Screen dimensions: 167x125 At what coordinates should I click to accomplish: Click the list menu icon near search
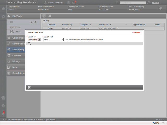[x=117, y=3]
